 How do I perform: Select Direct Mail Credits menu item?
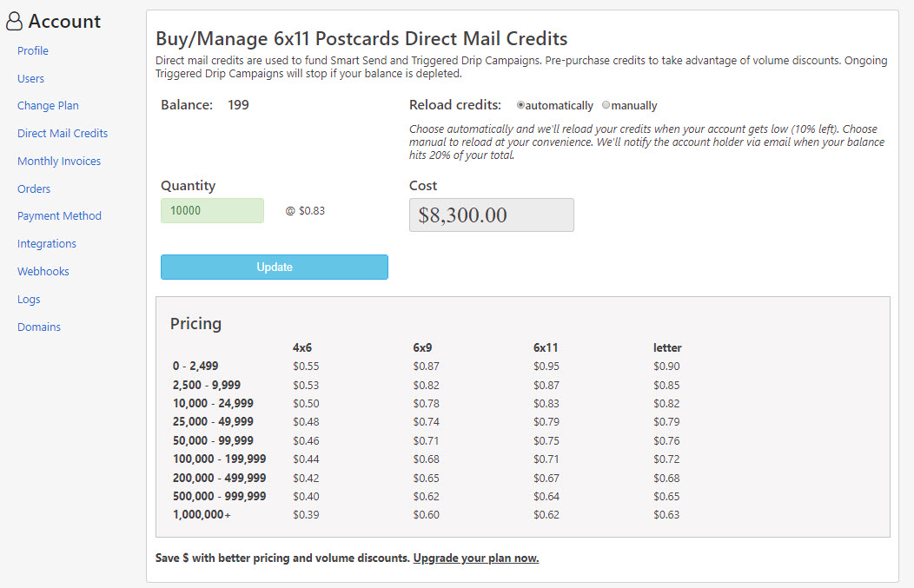click(63, 134)
